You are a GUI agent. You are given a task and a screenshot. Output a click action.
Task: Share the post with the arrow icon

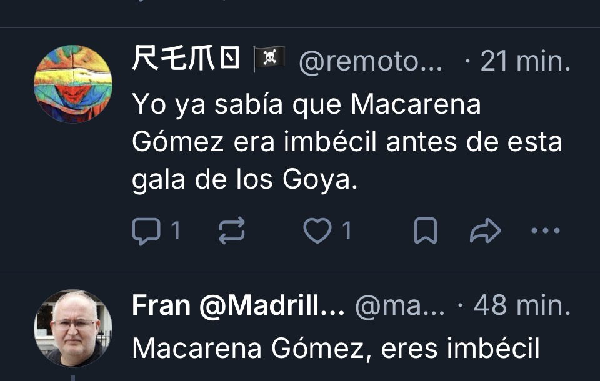(485, 232)
